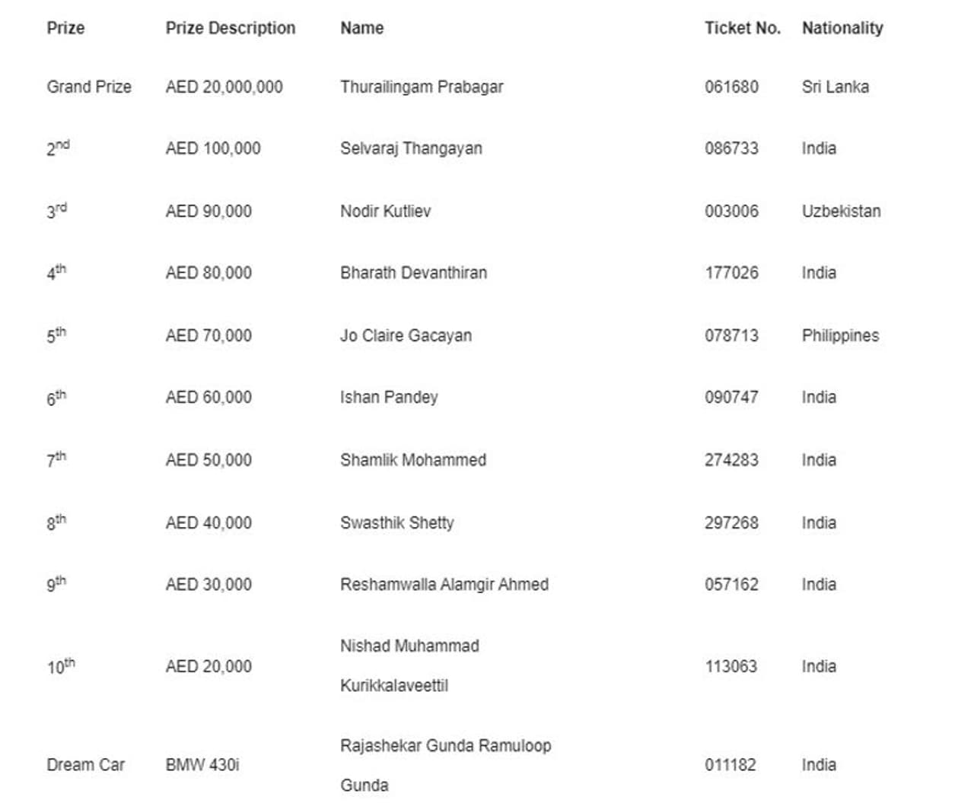Click the Prize Description column header
This screenshot has width=974, height=803.
click(x=230, y=28)
